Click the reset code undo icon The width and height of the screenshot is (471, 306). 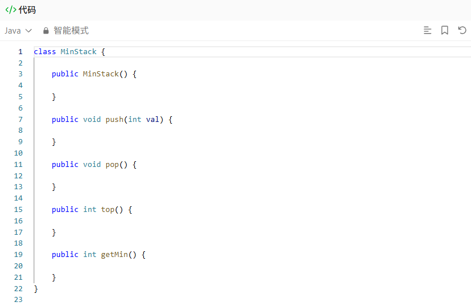tap(462, 30)
